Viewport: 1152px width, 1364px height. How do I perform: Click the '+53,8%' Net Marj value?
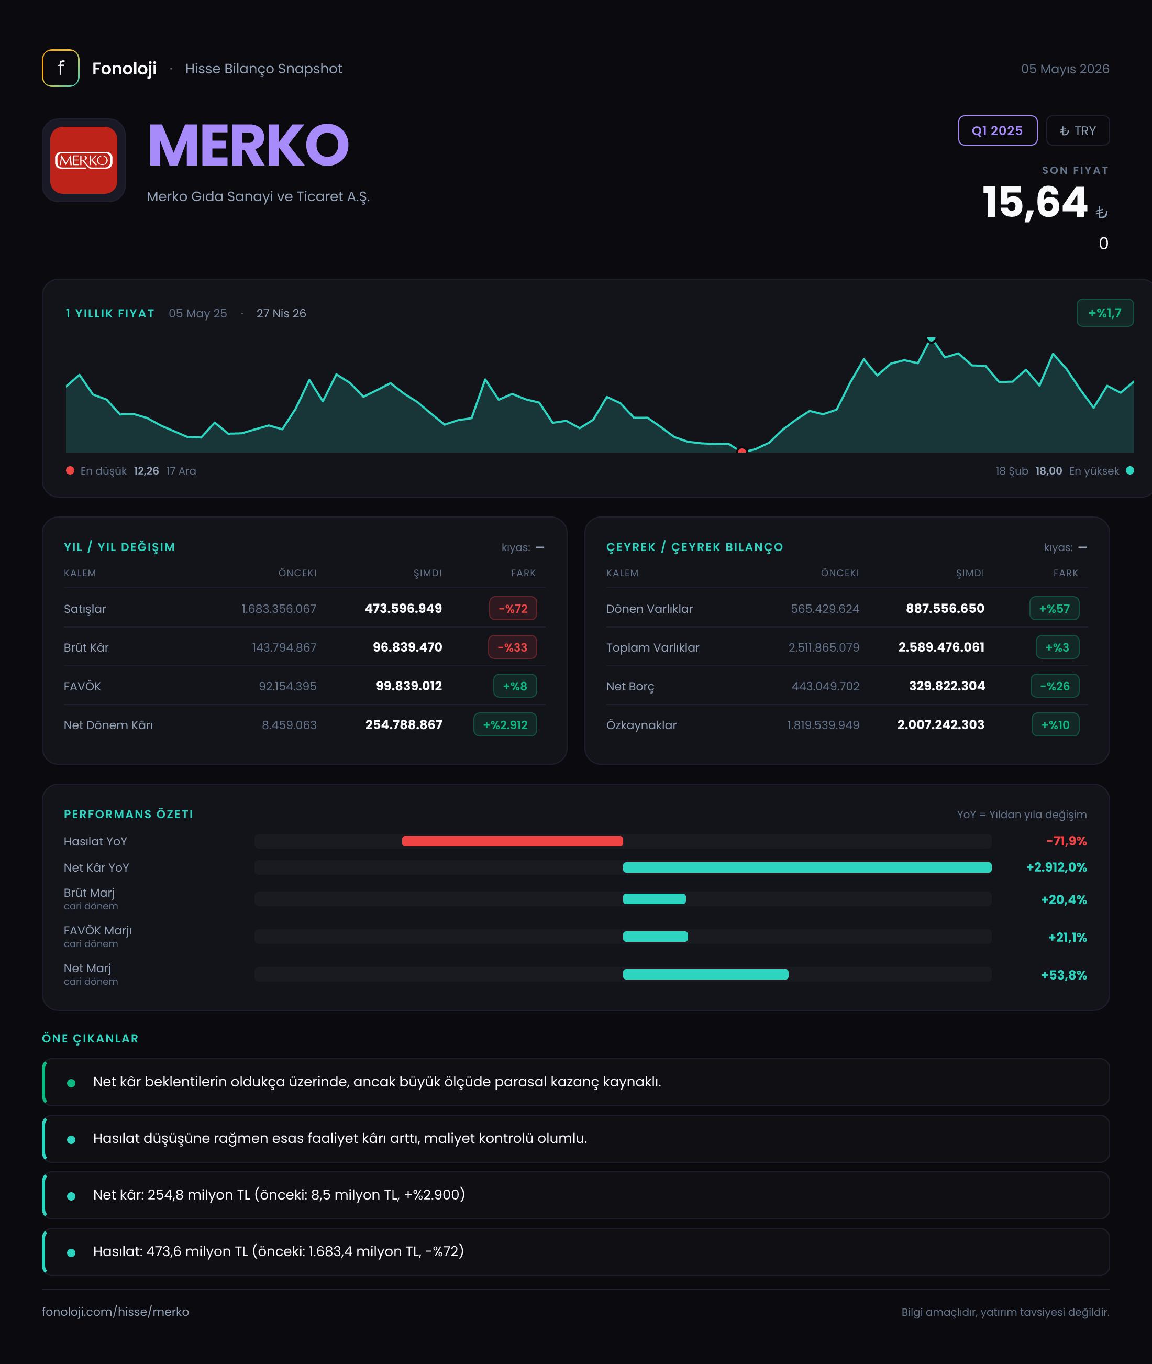[1064, 975]
